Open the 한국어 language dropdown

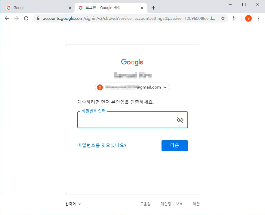click(73, 204)
